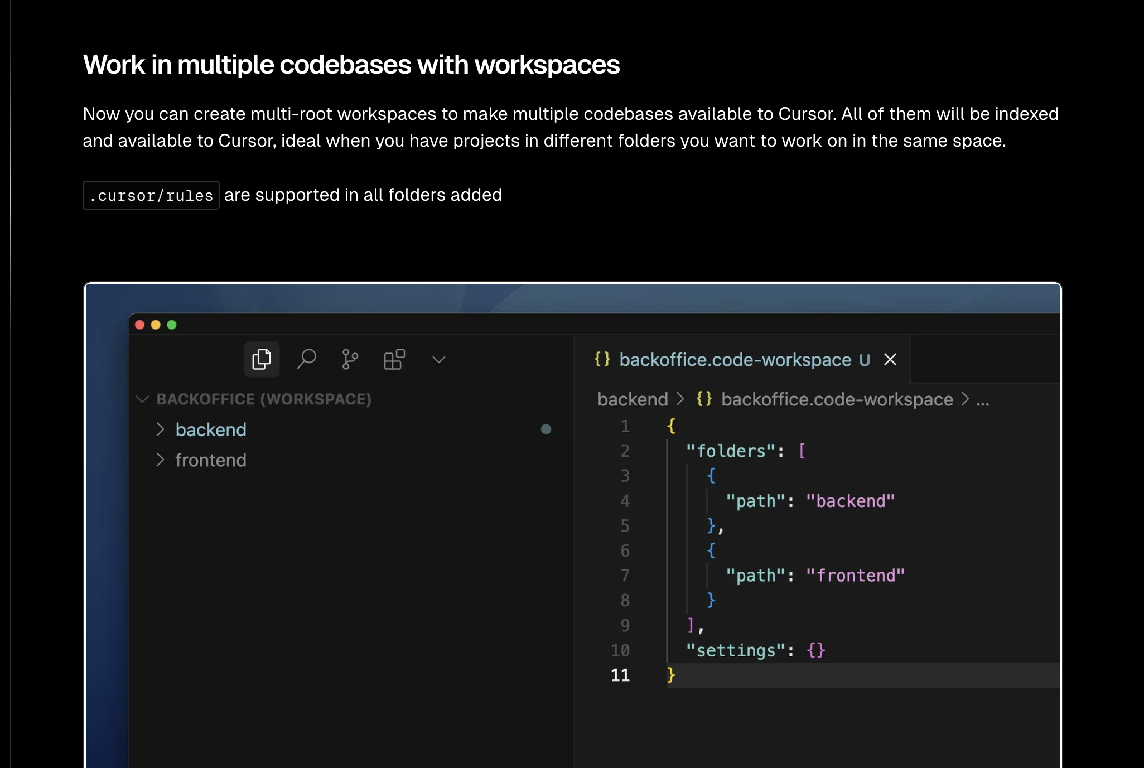The image size is (1144, 768).
Task: Open the Source Control branch icon
Action: click(350, 359)
